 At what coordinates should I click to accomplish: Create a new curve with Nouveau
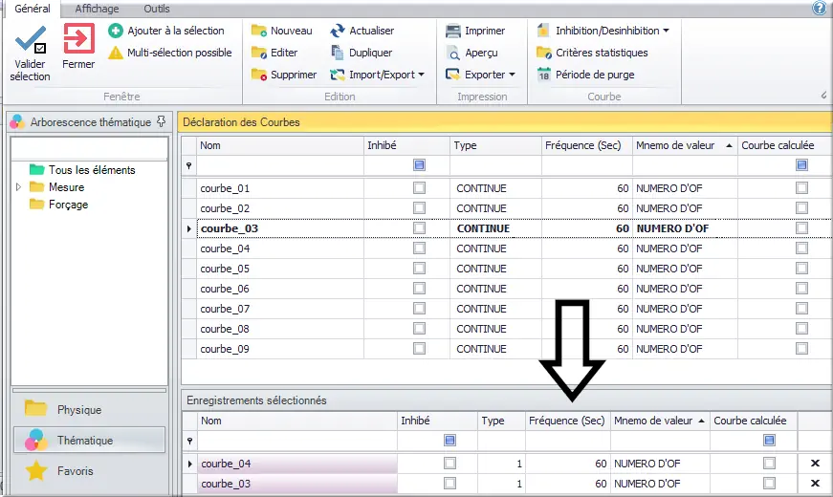tap(281, 31)
